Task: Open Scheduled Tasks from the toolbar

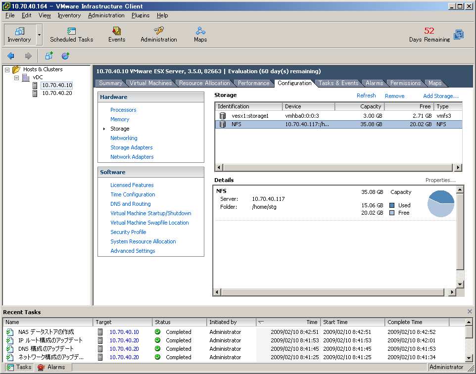Action: coord(71,35)
